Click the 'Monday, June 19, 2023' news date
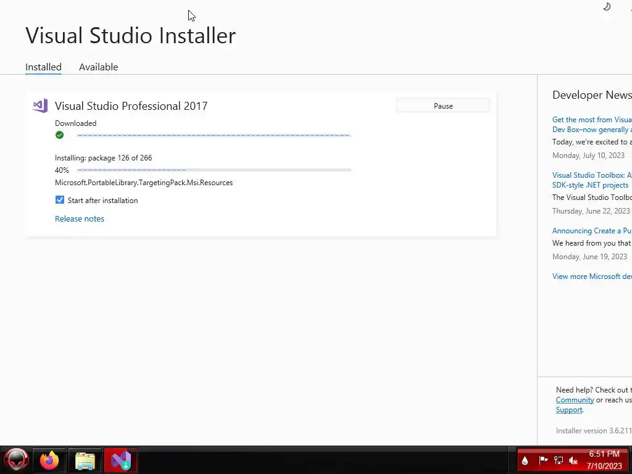This screenshot has width=632, height=474. click(589, 256)
